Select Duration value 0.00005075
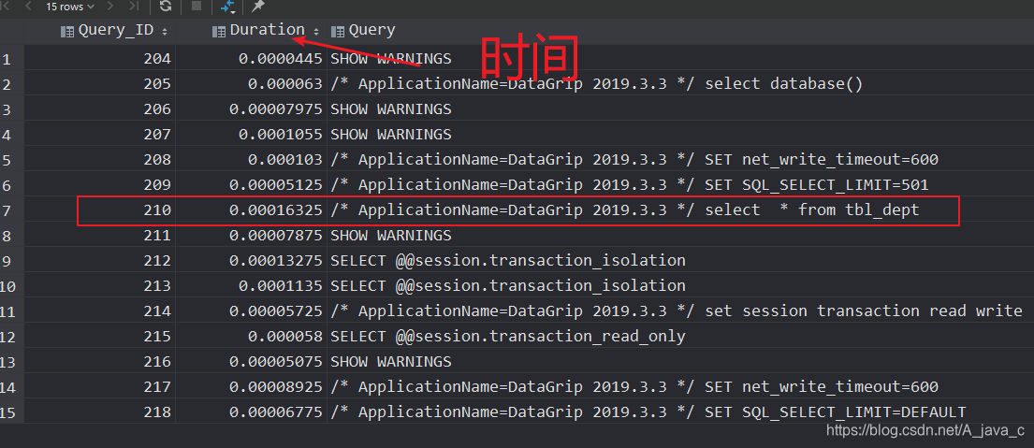The height and width of the screenshot is (448, 1034). pos(276,362)
